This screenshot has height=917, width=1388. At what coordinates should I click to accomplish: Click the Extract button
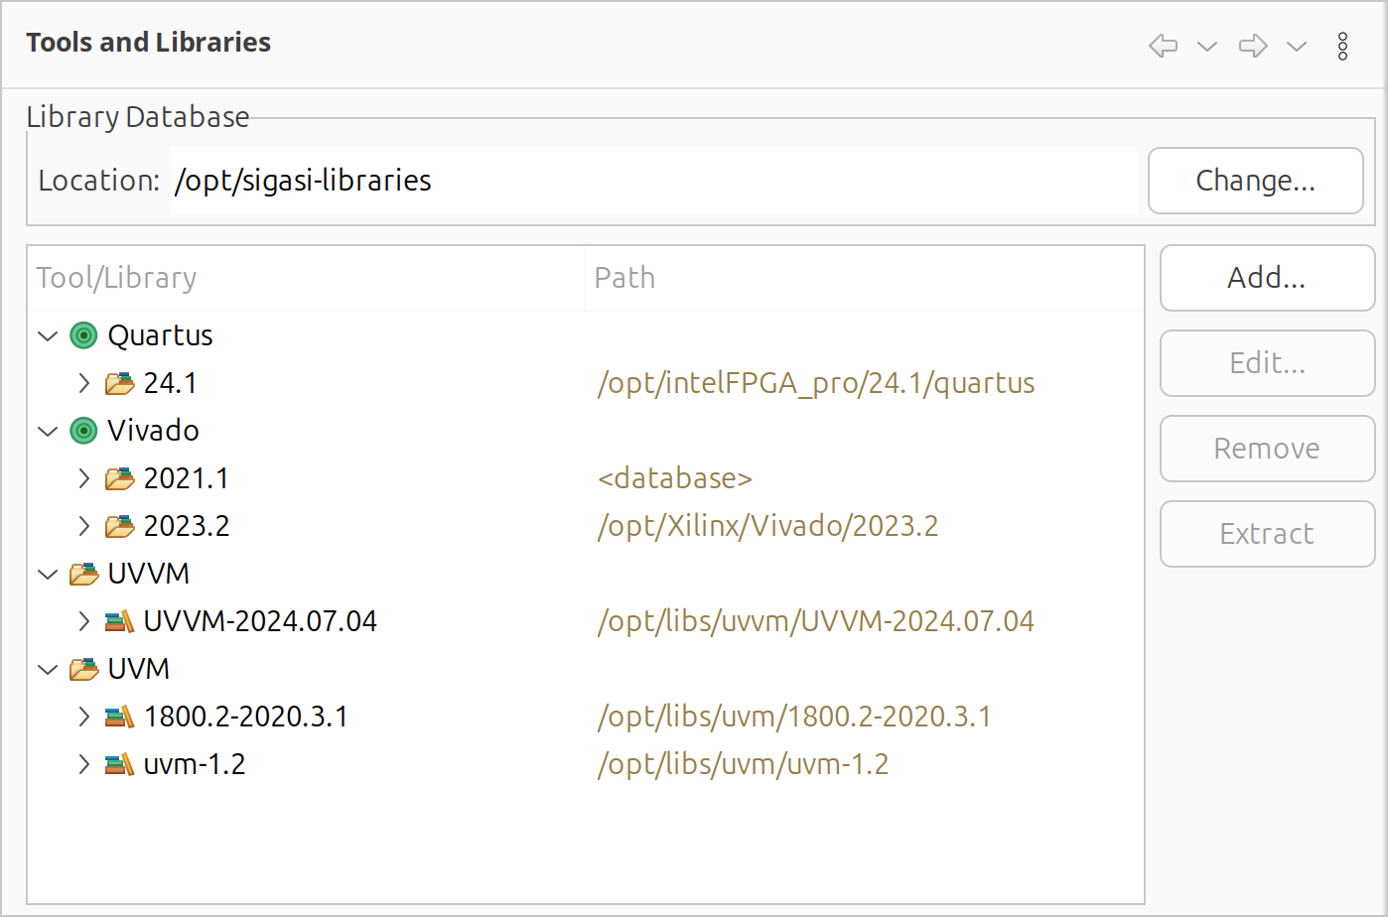(x=1267, y=534)
